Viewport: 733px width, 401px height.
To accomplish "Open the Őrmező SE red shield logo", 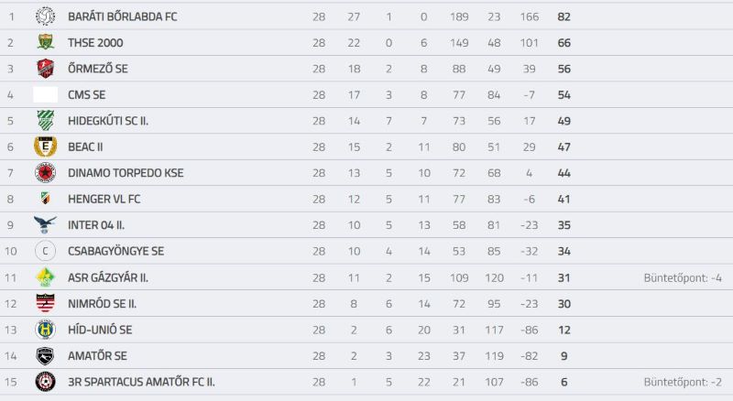I will coord(45,69).
